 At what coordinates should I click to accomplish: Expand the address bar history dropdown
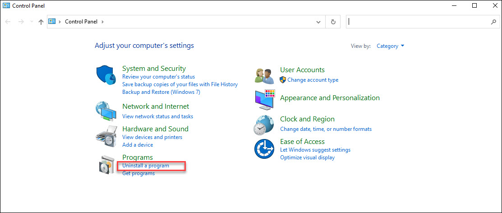pos(318,22)
